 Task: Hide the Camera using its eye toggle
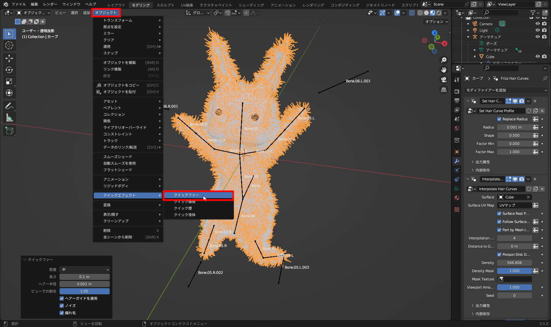(537, 24)
